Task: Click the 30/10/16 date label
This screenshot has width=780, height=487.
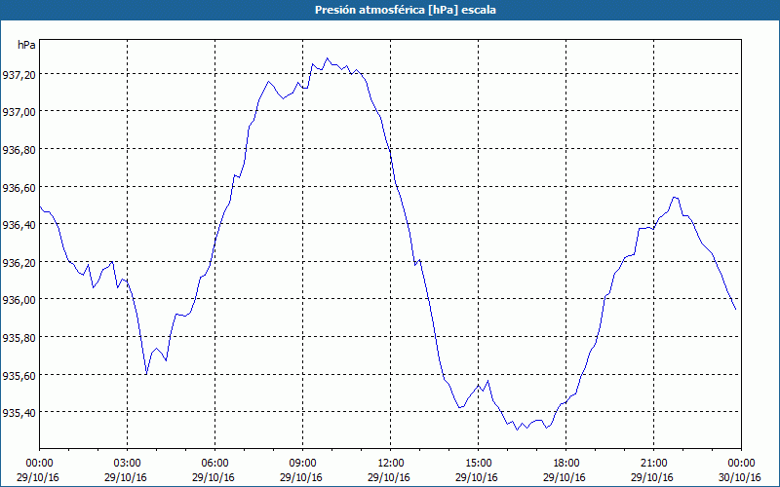Action: (x=740, y=477)
